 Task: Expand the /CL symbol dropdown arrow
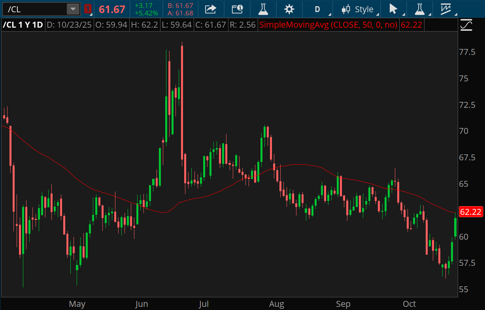pos(73,9)
